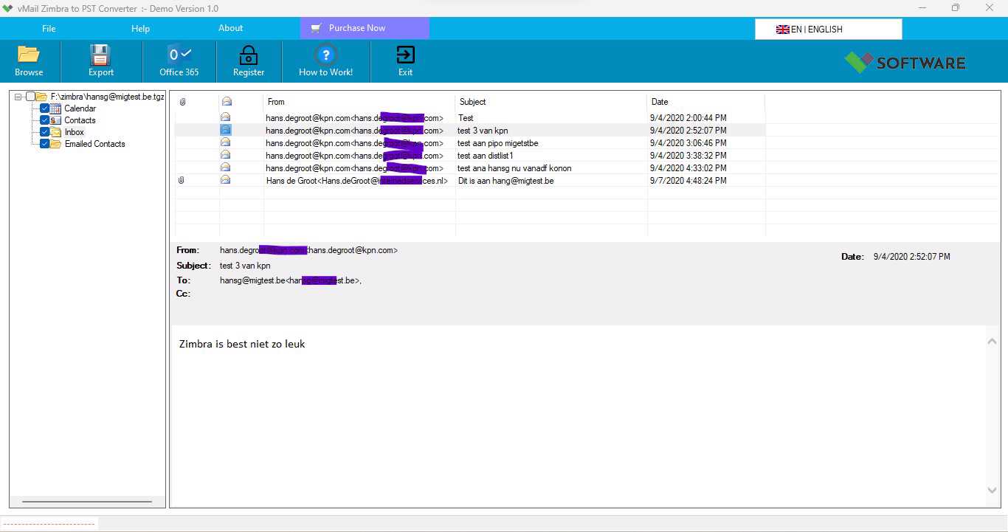Image resolution: width=1008 pixels, height=532 pixels.
Task: Open the Help menu
Action: 140,29
